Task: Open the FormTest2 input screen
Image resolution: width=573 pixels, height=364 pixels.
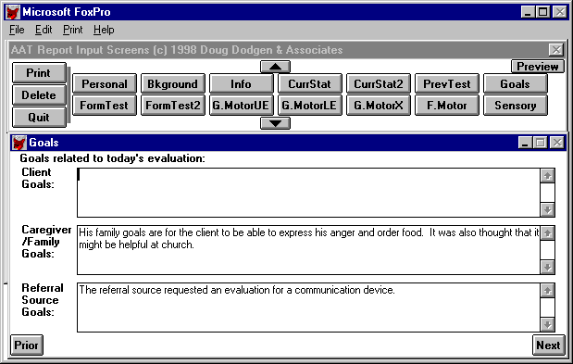Action: pyautogui.click(x=172, y=106)
